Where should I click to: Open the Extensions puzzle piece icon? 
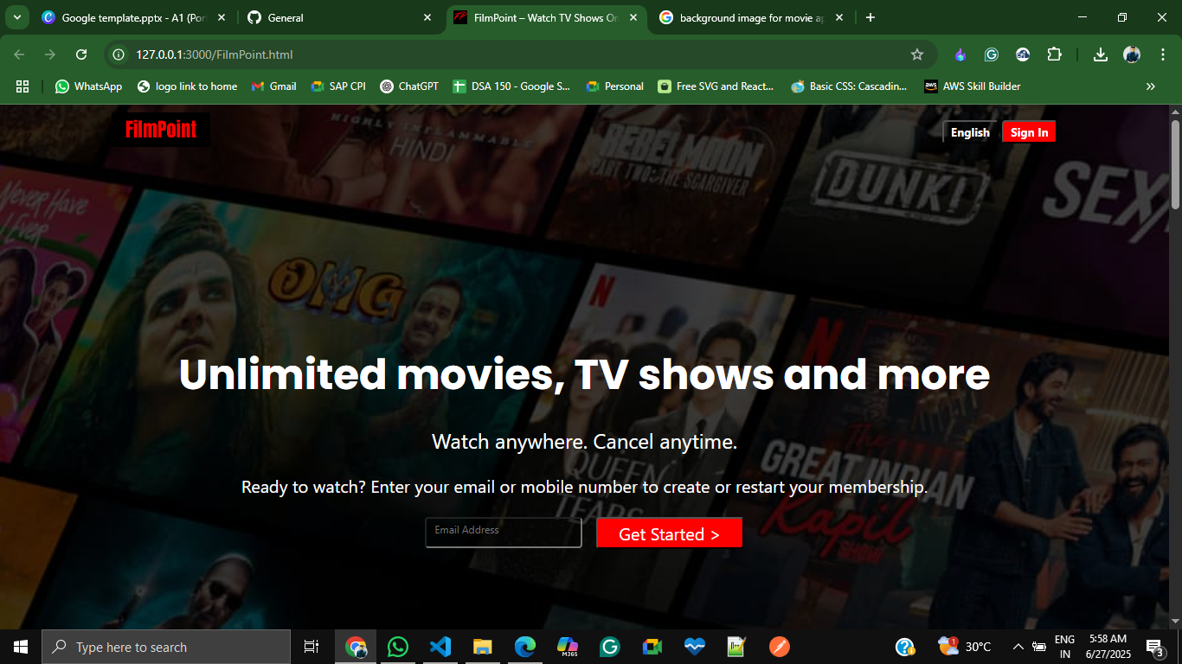point(1054,54)
